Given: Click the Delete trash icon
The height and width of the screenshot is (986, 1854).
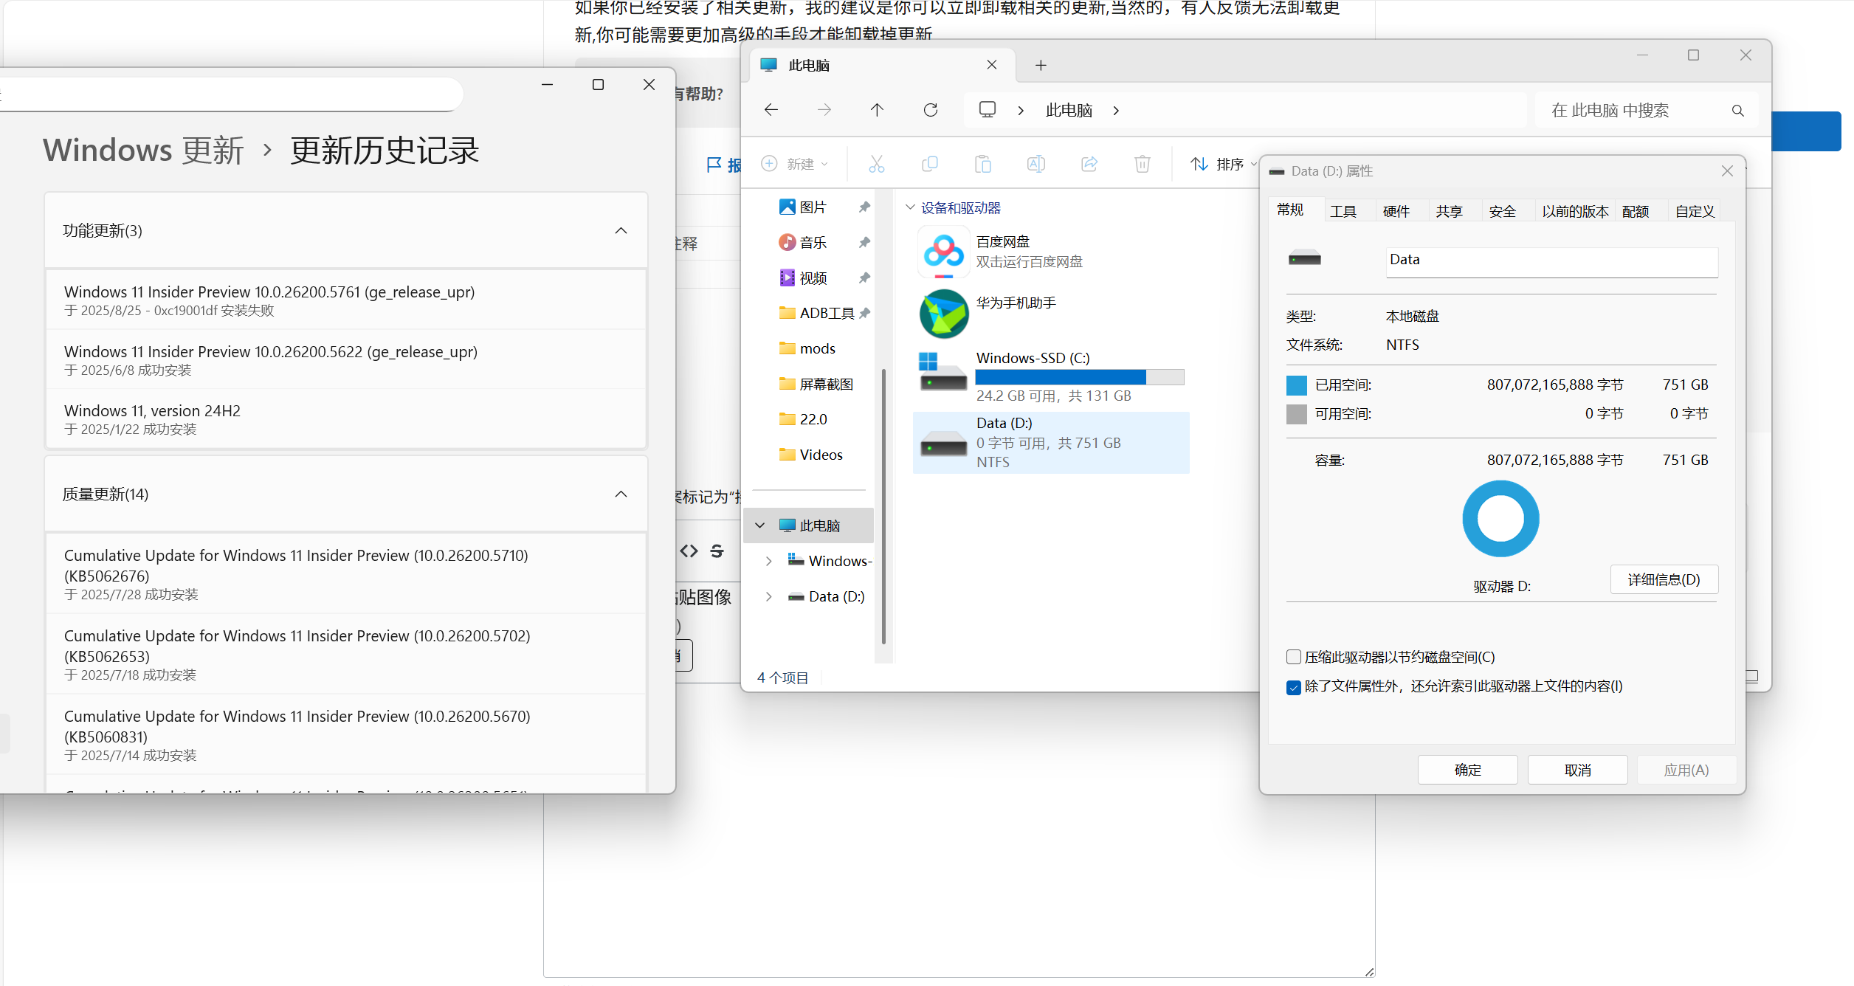Looking at the screenshot, I should [x=1143, y=164].
